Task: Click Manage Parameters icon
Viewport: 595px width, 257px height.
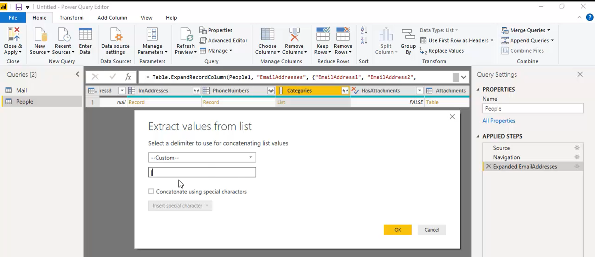Action: 152,35
